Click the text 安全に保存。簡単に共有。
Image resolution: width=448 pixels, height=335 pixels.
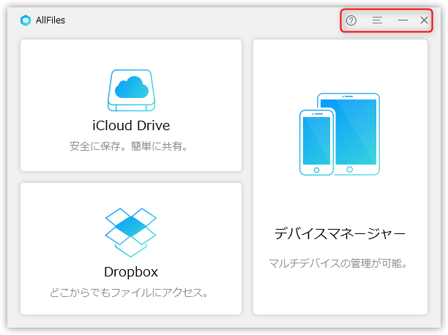129,146
